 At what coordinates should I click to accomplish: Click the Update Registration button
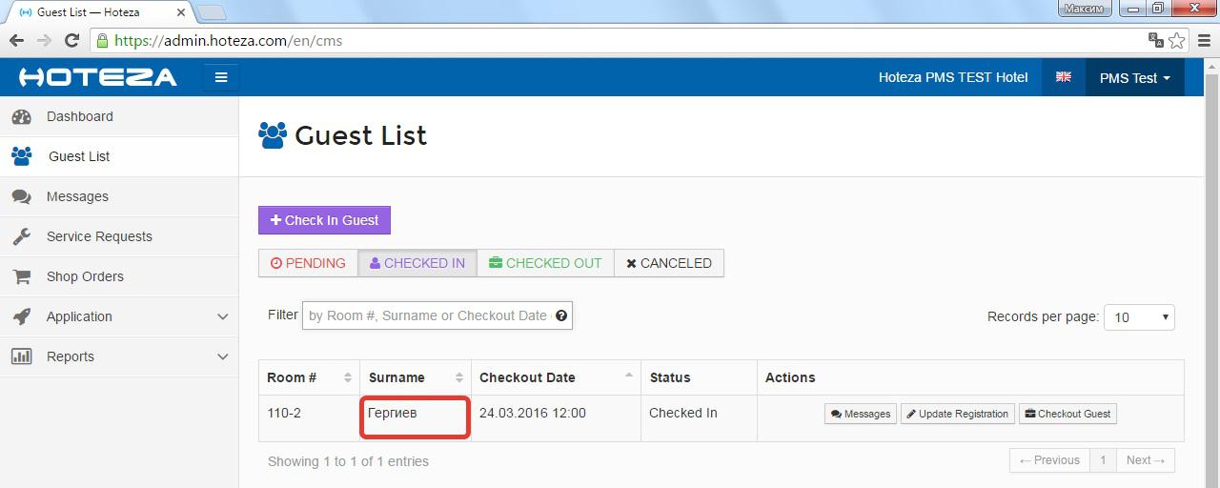[x=958, y=414]
